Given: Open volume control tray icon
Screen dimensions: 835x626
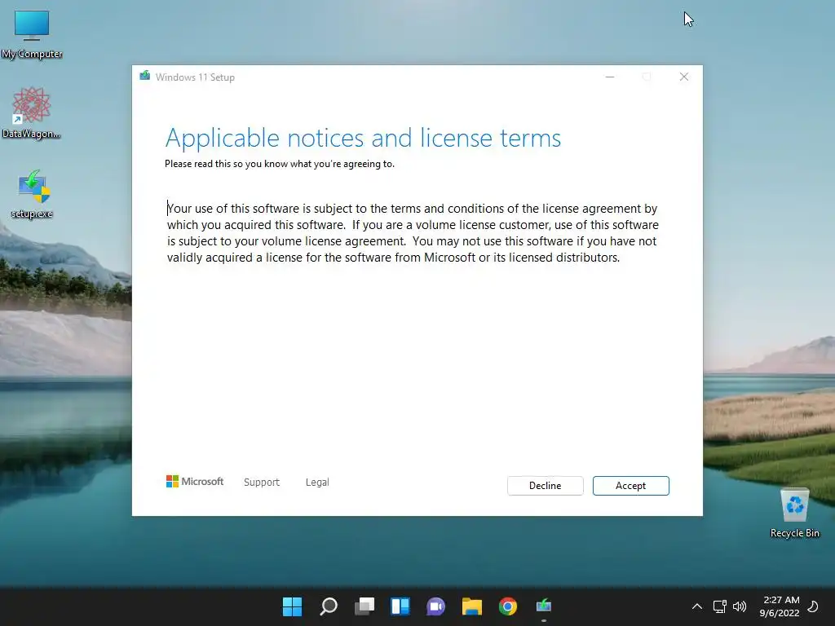Looking at the screenshot, I should coord(739,606).
